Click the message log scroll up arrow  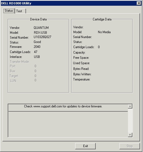[130, 106]
